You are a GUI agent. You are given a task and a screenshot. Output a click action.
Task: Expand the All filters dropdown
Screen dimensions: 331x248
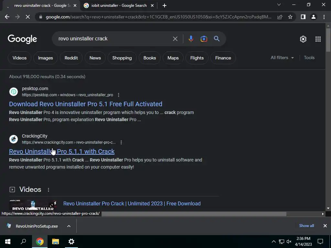tap(282, 57)
